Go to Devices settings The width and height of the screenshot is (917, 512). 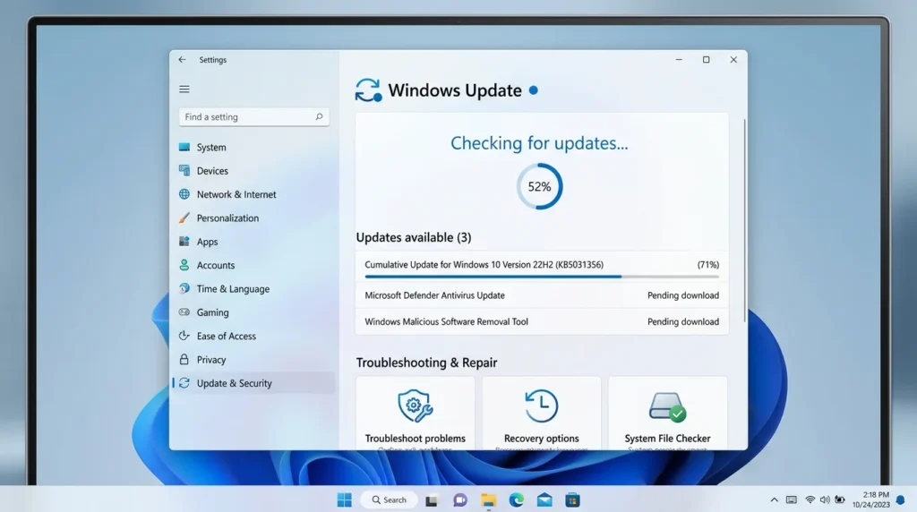point(253,171)
